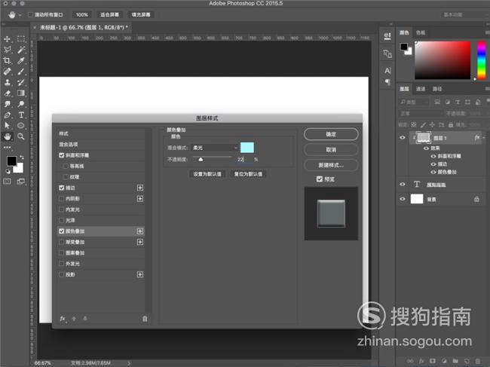Select the Magic Wand tool

21,50
